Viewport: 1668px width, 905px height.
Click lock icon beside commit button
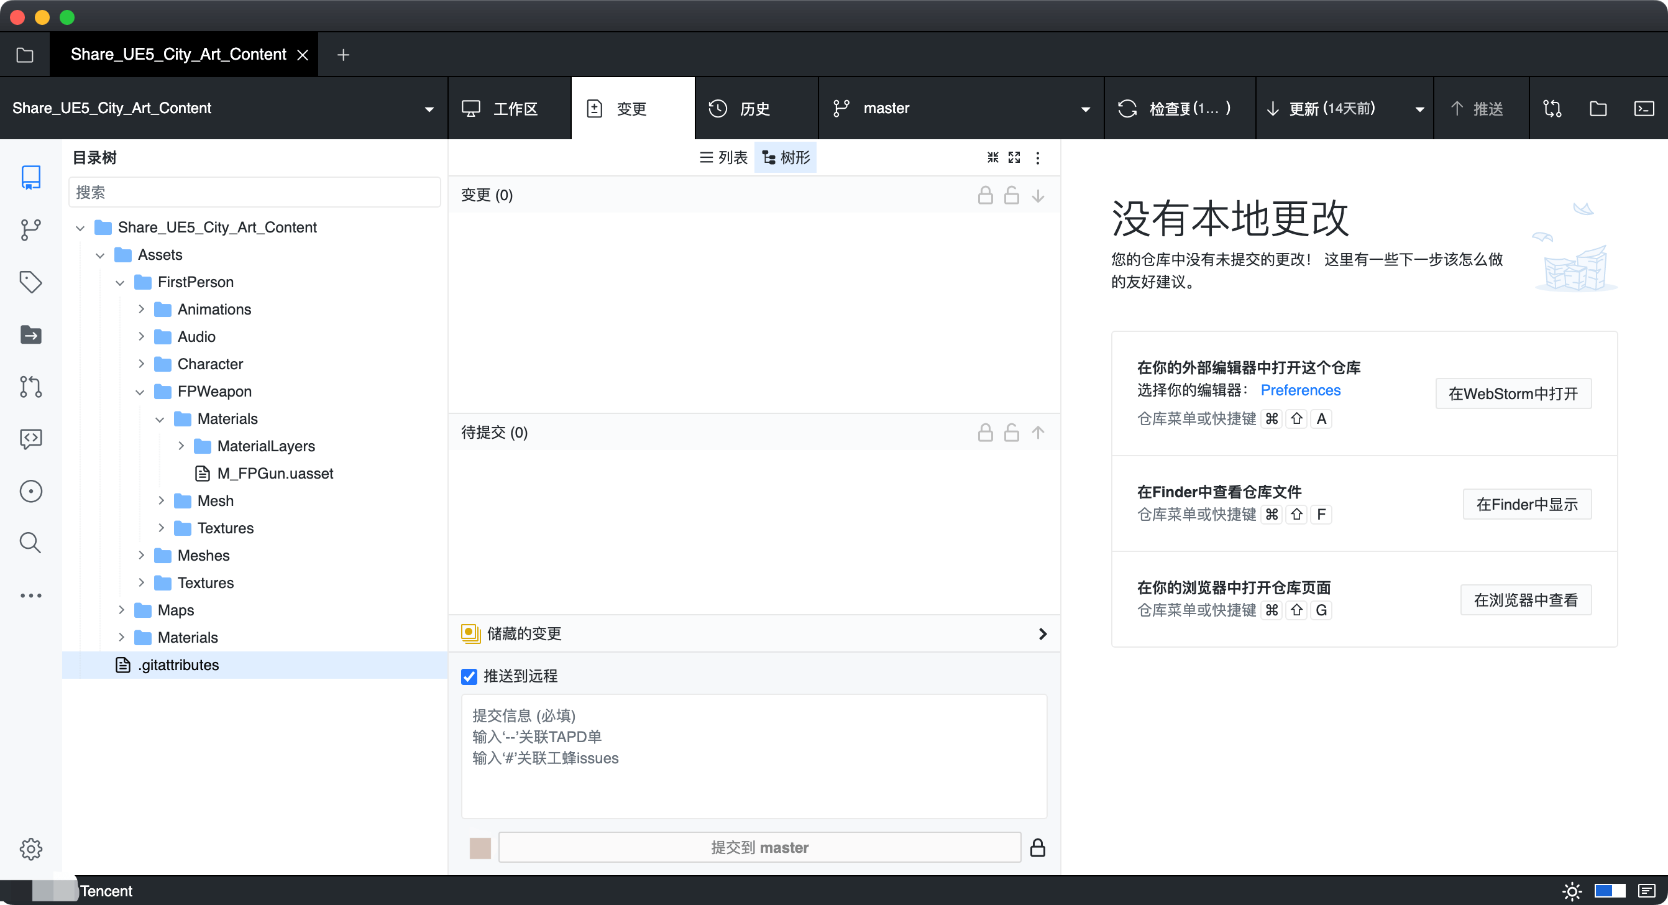[x=1037, y=847]
